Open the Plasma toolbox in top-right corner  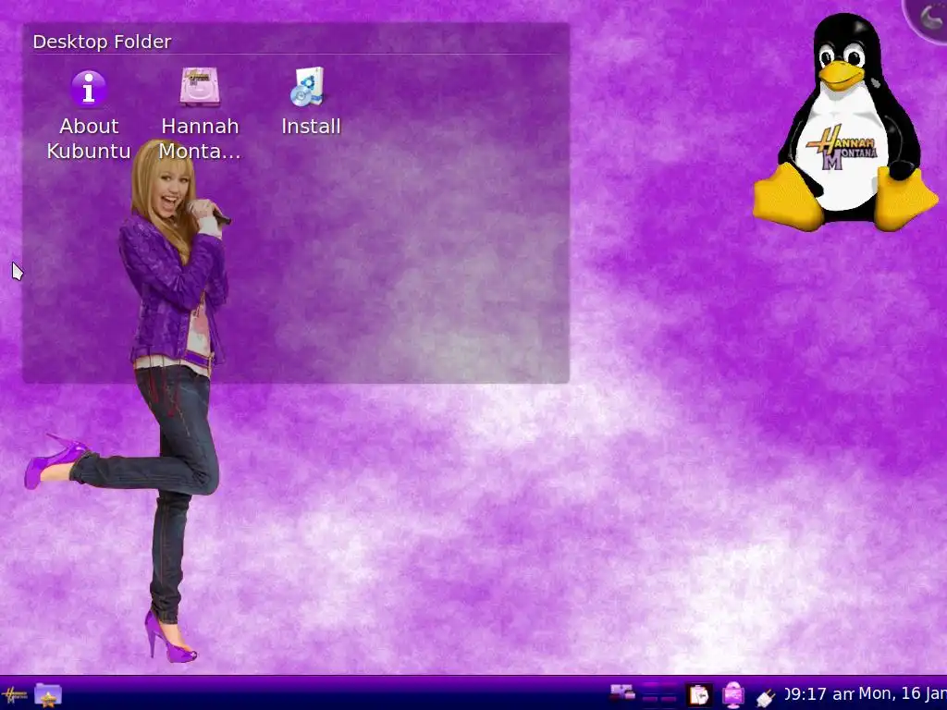point(929,17)
